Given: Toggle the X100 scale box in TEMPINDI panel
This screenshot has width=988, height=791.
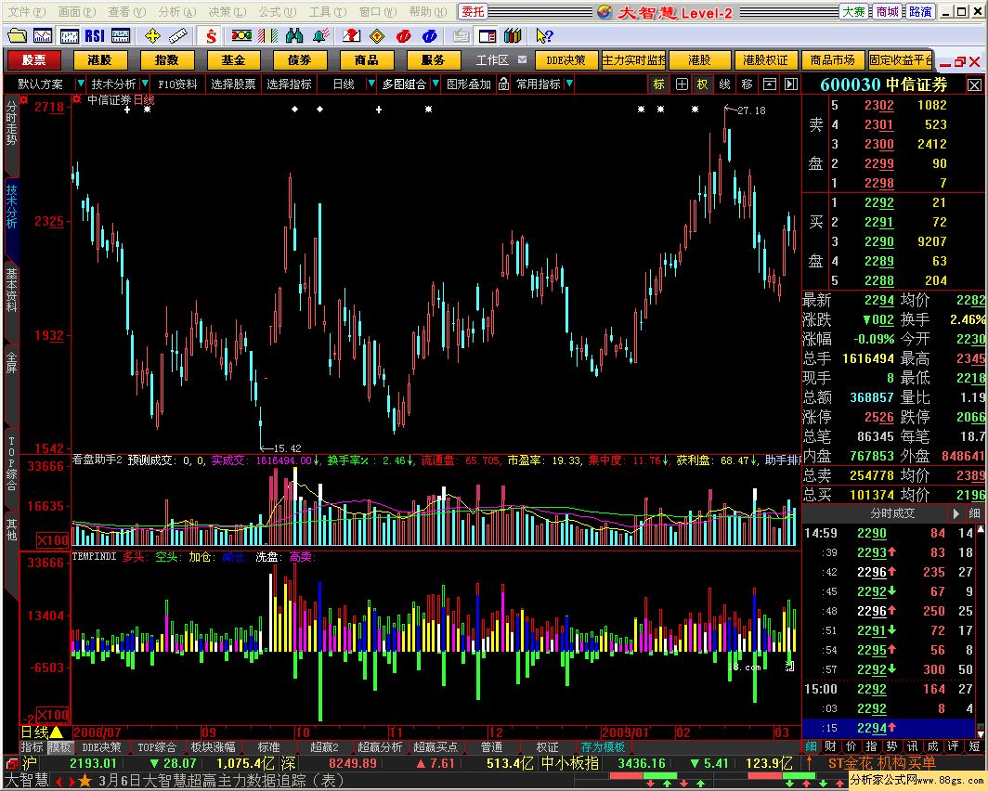Looking at the screenshot, I should [53, 715].
